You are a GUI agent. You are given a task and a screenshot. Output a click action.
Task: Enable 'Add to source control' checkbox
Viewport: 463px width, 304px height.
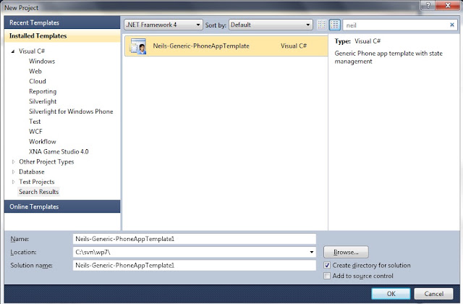click(327, 276)
